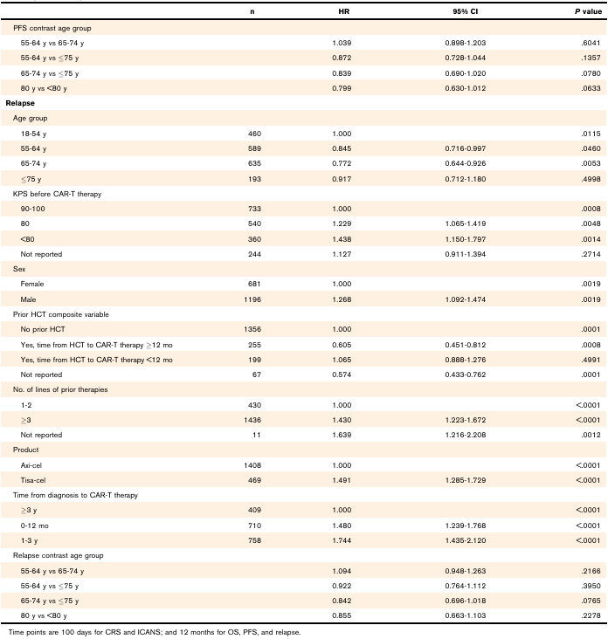Select the Male row under Sex
608x639 pixels.
coord(303,299)
